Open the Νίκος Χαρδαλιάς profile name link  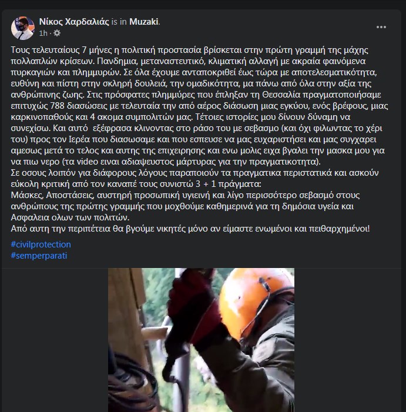[74, 22]
